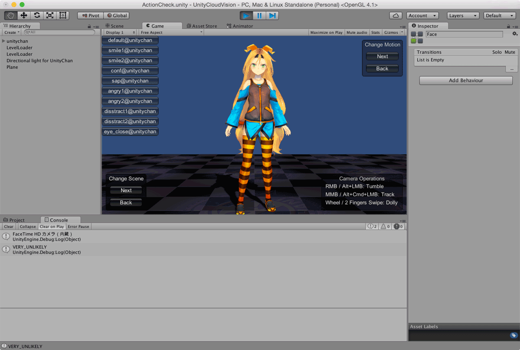Screen dimensions: 520x350
Task: Click the angry2@unitychan expression button
Action: coord(130,101)
